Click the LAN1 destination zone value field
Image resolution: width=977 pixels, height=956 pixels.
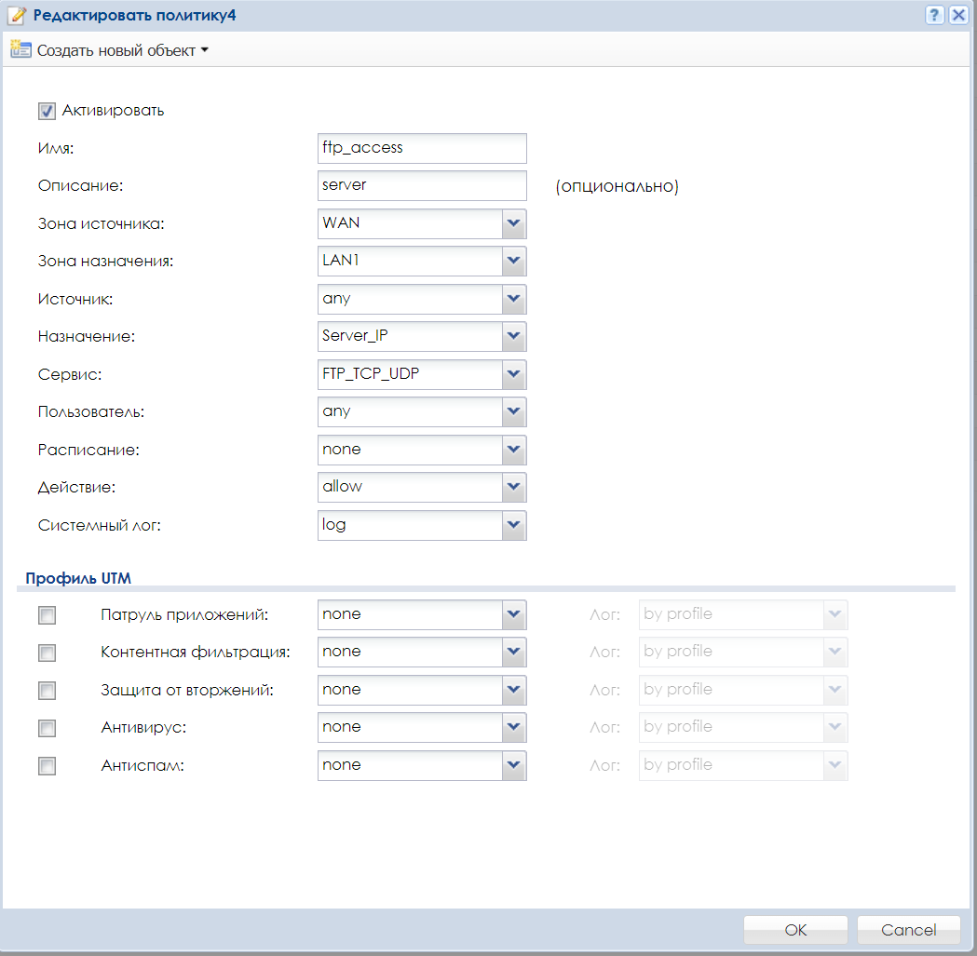pyautogui.click(x=410, y=261)
